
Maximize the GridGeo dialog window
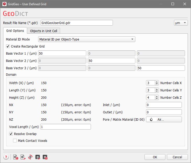coord(173,4)
